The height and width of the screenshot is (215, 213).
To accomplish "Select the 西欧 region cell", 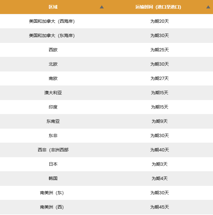I will [x=53, y=50].
